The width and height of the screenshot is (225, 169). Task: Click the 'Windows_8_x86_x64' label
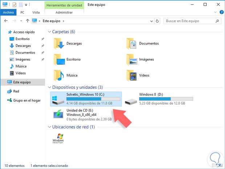click(x=81, y=114)
